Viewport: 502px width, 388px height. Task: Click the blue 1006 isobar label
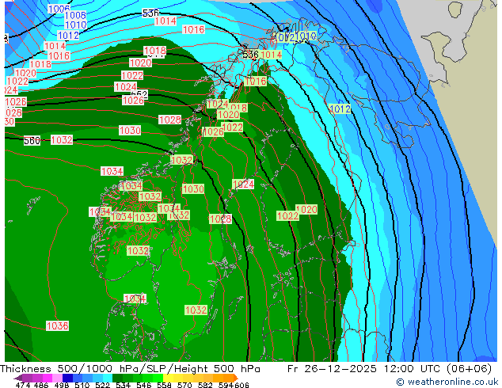(59, 9)
